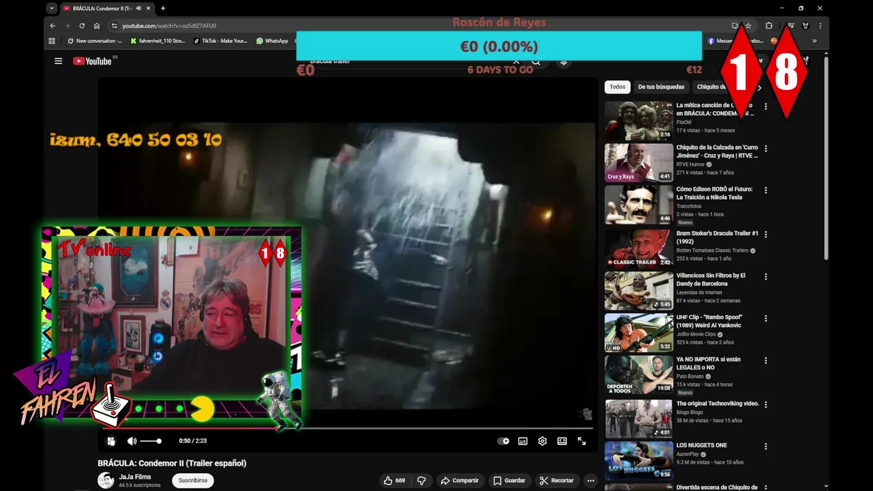Open the Bram Stoker's Dracula Trailer thumbnail

point(639,248)
